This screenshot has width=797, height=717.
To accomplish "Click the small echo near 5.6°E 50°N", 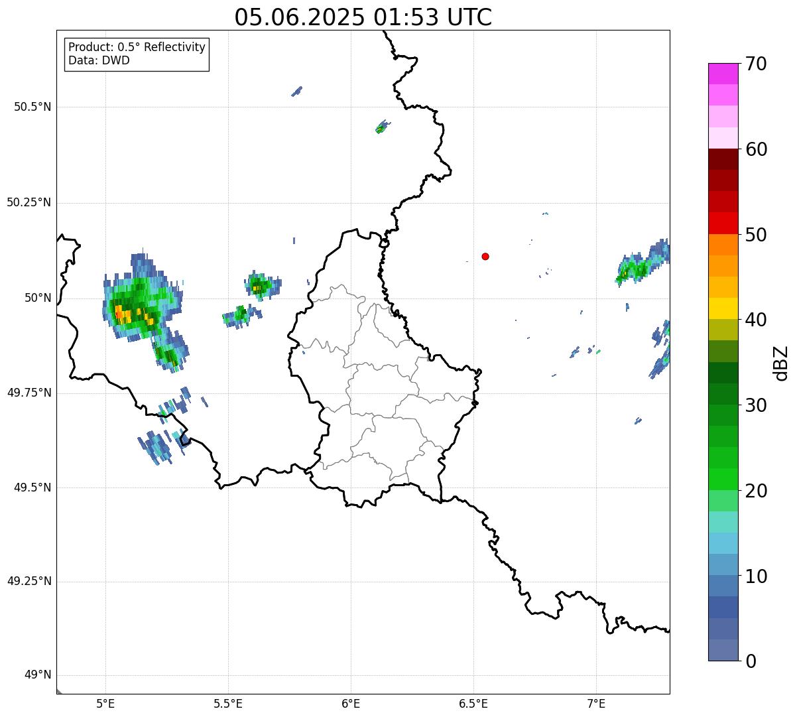I will coord(262,286).
